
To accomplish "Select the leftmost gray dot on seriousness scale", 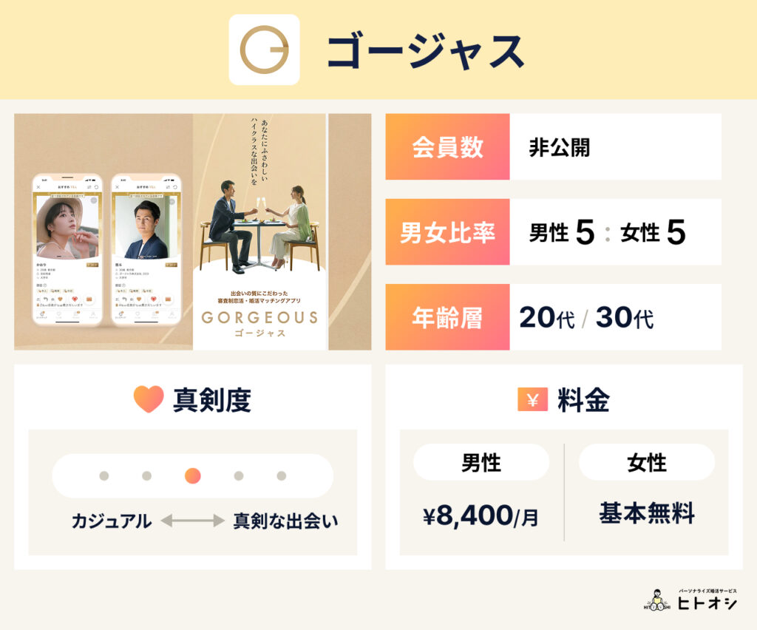I will pyautogui.click(x=104, y=475).
